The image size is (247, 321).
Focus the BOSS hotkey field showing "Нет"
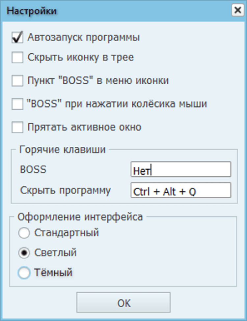click(180, 169)
